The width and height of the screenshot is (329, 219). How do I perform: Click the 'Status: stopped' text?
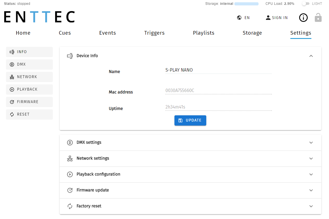click(17, 4)
